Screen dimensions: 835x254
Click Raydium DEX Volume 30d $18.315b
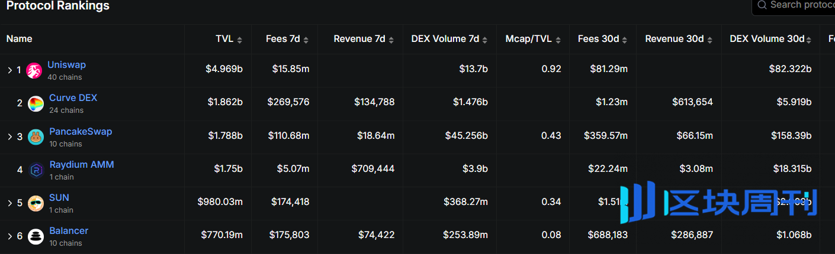click(x=792, y=169)
